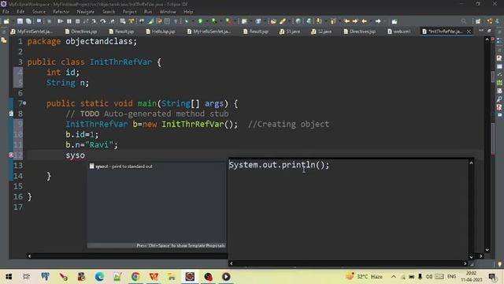Switch to the Hello.jsp editor tab
The width and height of the screenshot is (504, 284).
coord(160,32)
